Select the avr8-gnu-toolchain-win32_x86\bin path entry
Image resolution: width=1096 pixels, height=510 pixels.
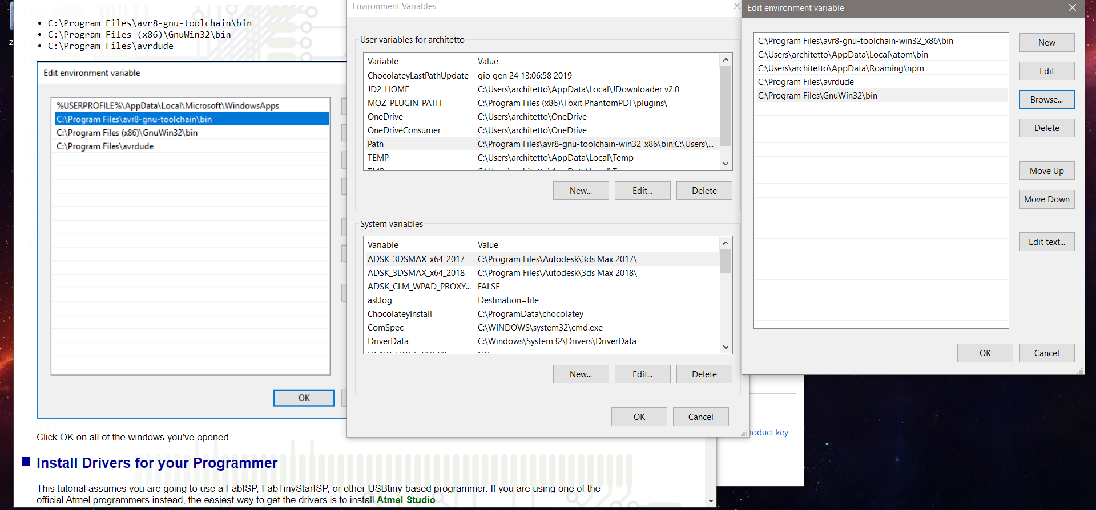point(881,41)
